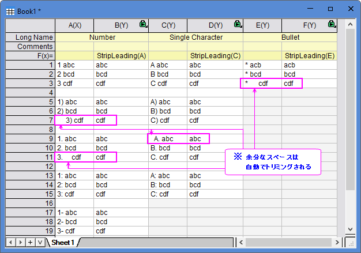Select column C(Y) header

coord(168,25)
